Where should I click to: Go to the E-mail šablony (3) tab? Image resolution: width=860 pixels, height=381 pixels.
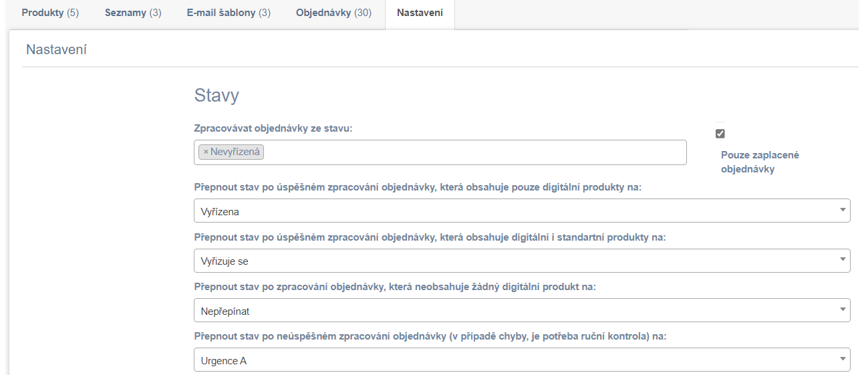229,13
